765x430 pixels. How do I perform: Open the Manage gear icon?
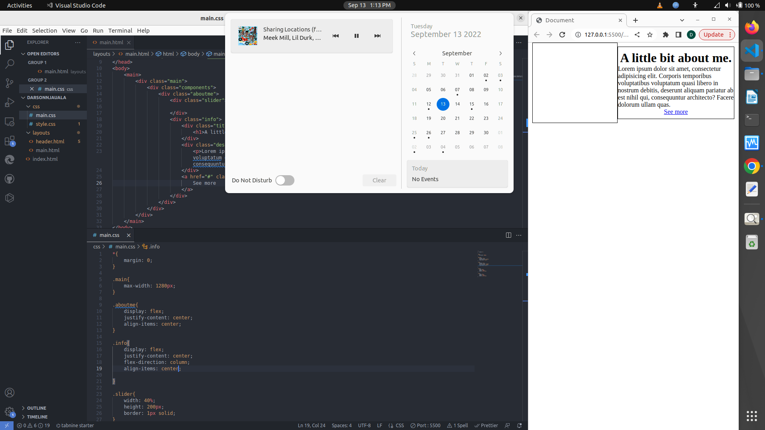(x=10, y=412)
